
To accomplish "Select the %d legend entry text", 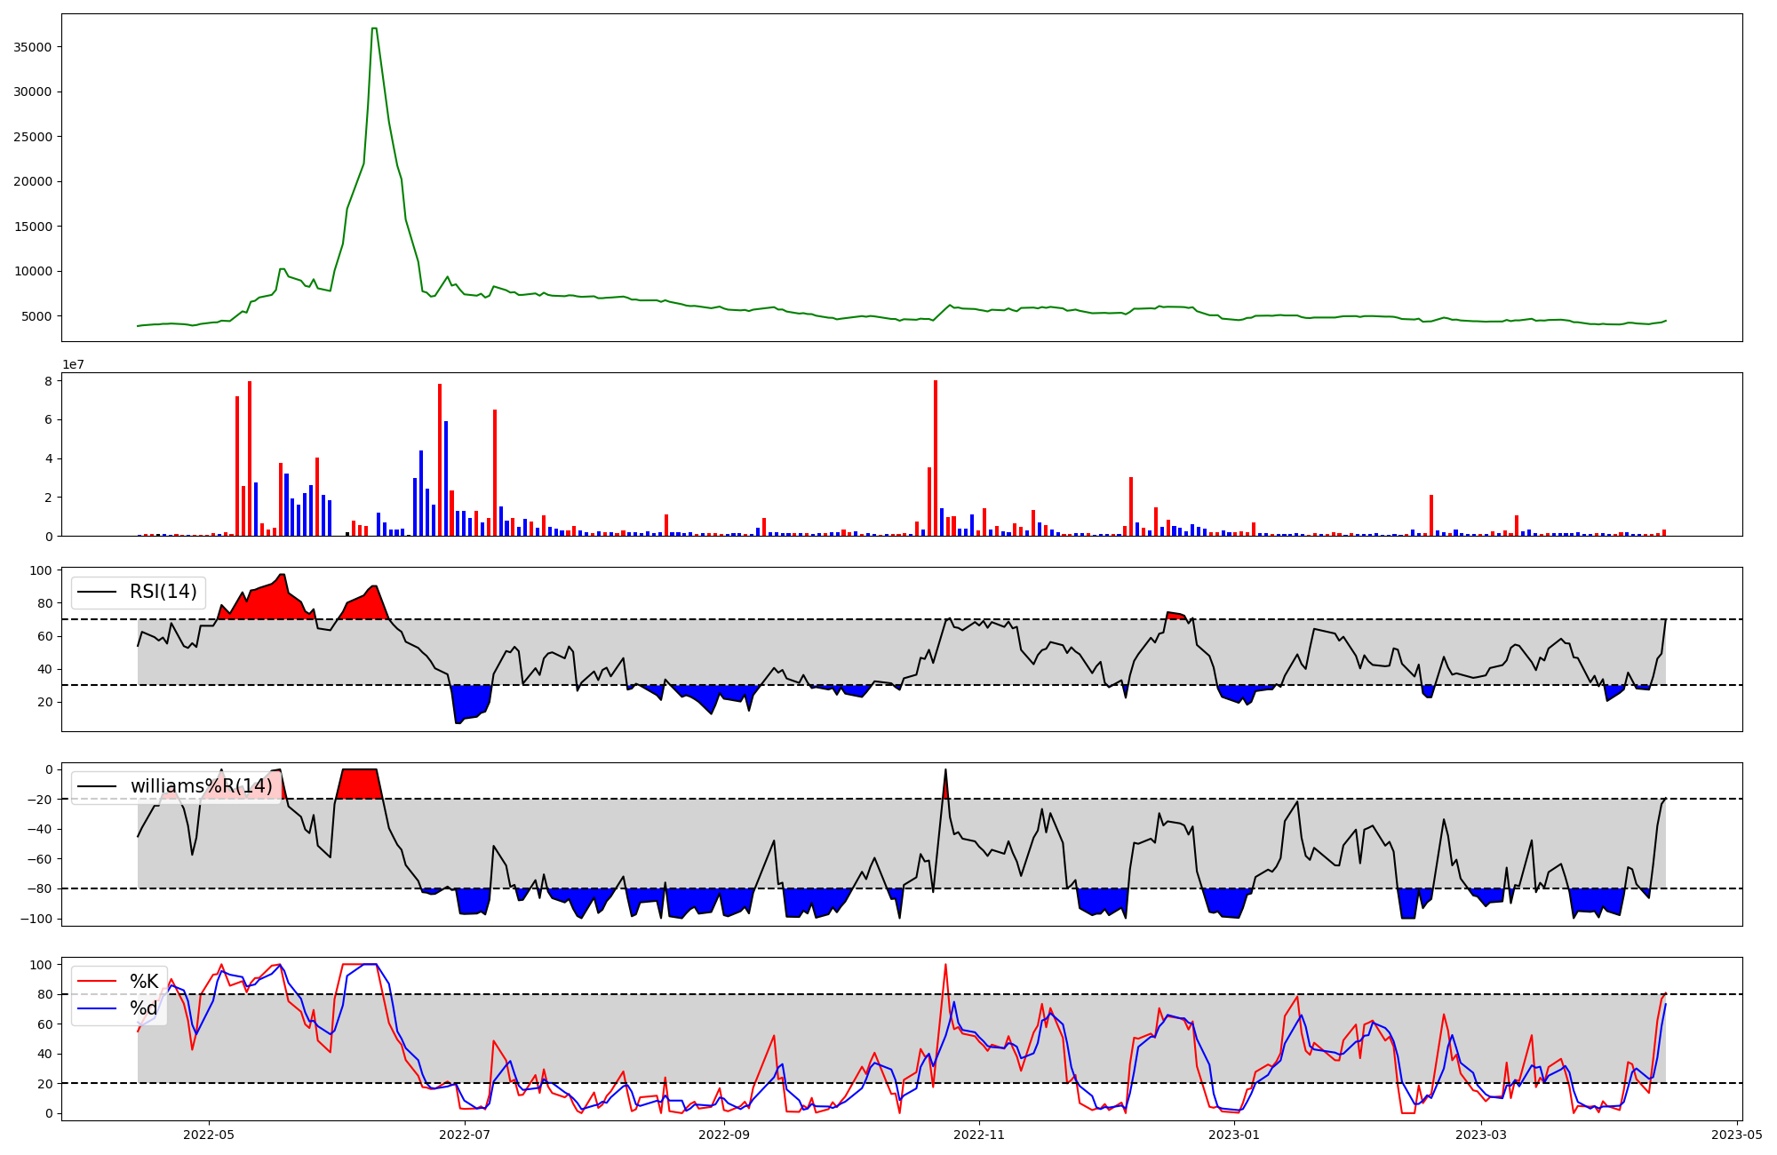I will (144, 1008).
